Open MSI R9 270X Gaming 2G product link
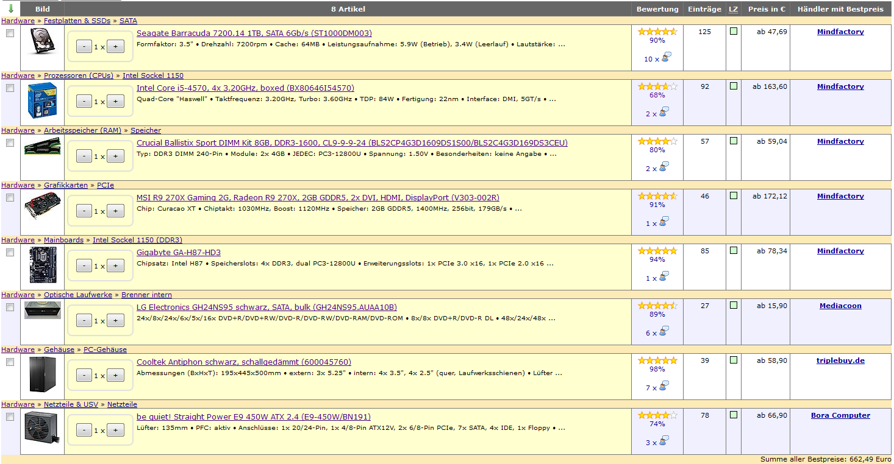Screen dimensions: 894x464 click(318, 198)
